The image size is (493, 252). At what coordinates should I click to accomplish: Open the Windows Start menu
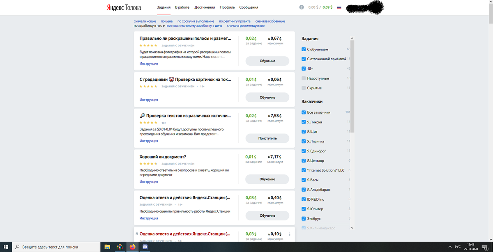point(6,247)
